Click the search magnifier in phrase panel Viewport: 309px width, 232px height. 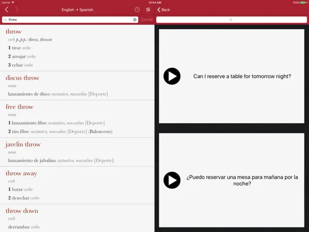point(231,20)
